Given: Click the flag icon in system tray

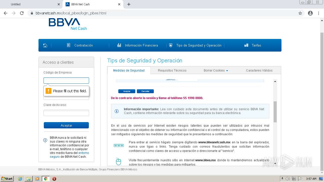Looking at the screenshot, I should [300, 179].
